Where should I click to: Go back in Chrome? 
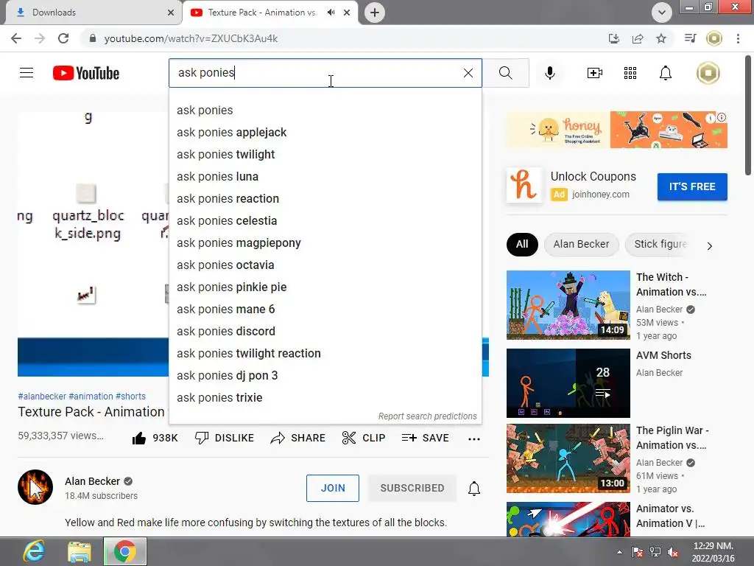pos(16,38)
